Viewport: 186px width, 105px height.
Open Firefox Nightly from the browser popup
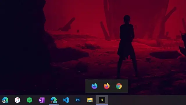(94, 86)
